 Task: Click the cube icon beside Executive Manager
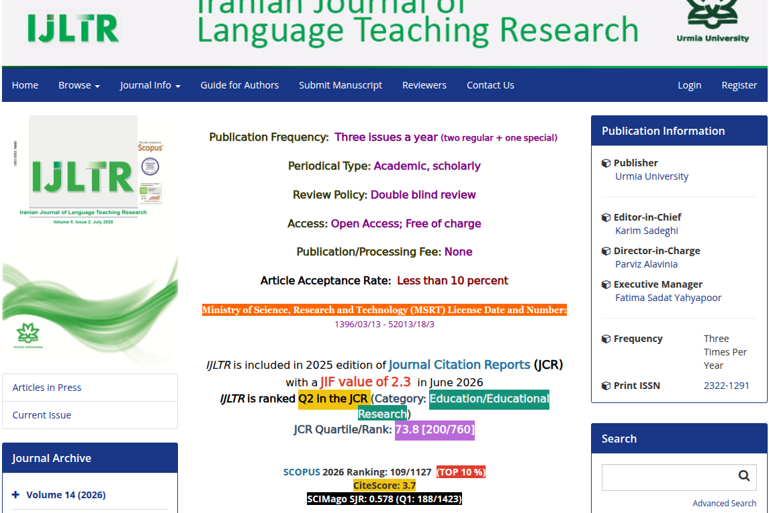click(x=606, y=284)
